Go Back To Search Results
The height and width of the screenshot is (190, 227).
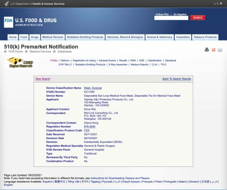pyautogui.click(x=177, y=79)
